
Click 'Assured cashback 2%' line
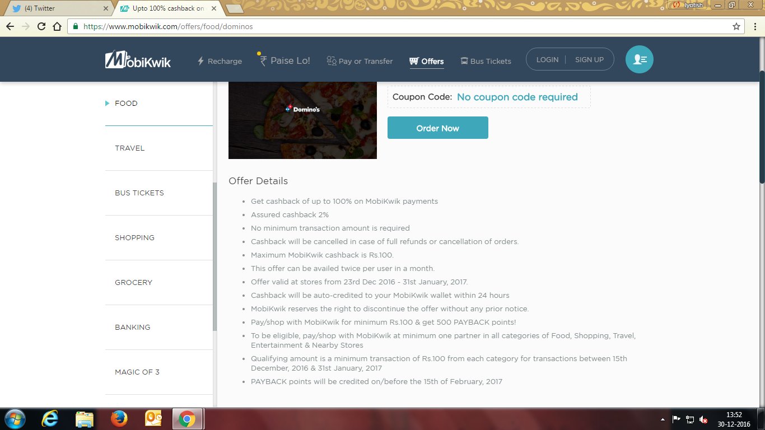290,214
